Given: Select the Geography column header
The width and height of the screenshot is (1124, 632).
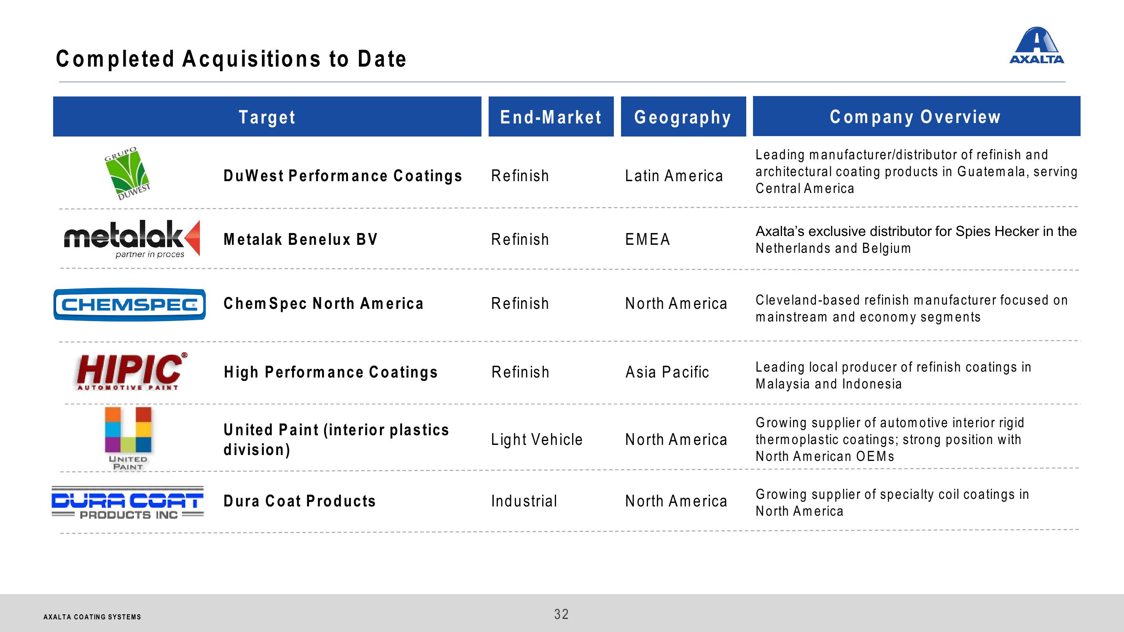Looking at the screenshot, I should pos(683,116).
